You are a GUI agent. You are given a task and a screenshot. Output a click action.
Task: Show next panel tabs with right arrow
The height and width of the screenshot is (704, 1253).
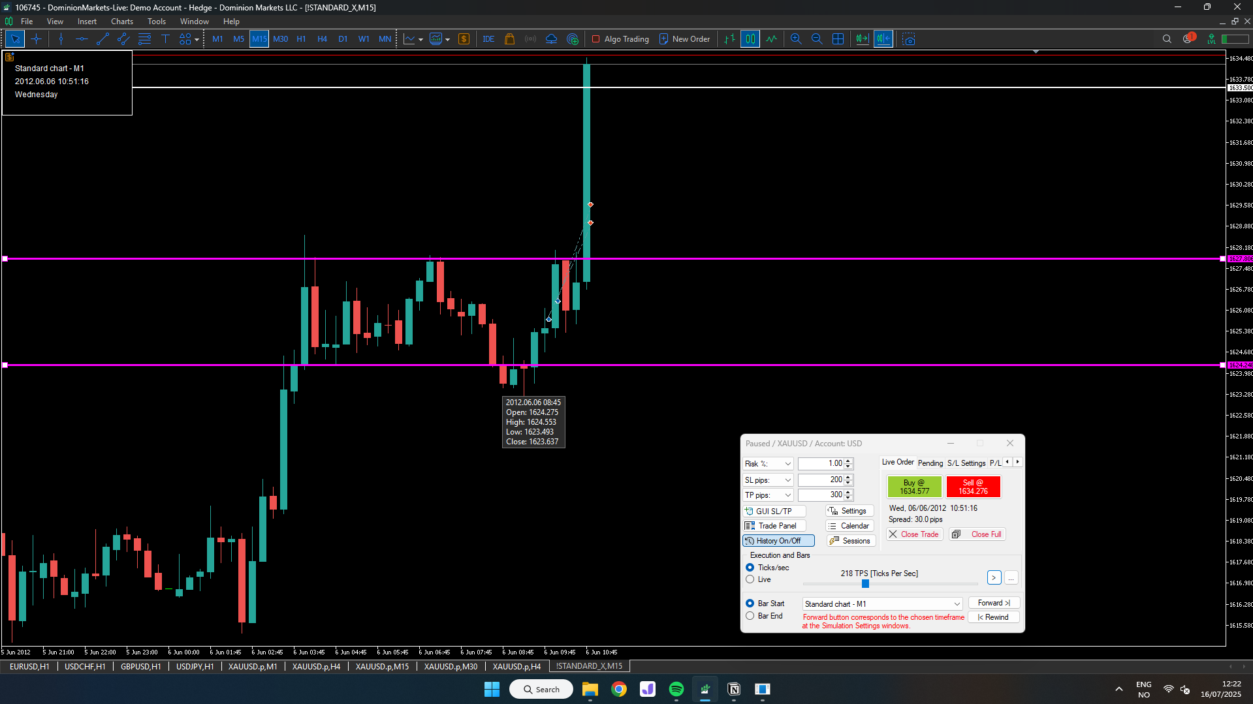[1017, 462]
